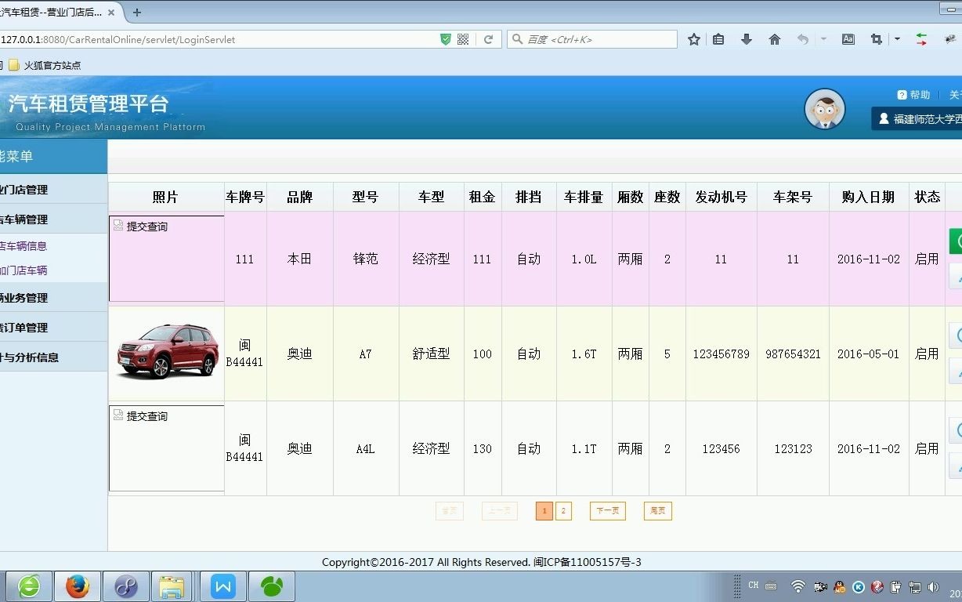The height and width of the screenshot is (602, 962).
Task: Go to the next page with 下一页
Action: 607,510
